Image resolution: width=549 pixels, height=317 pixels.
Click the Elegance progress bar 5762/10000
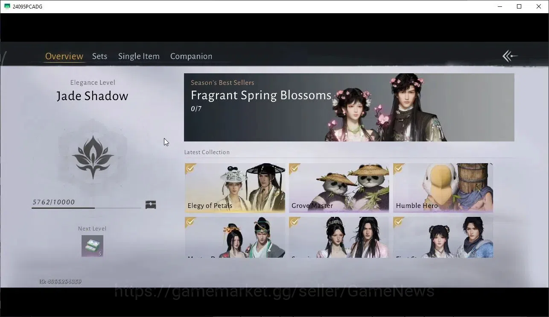[x=86, y=208]
